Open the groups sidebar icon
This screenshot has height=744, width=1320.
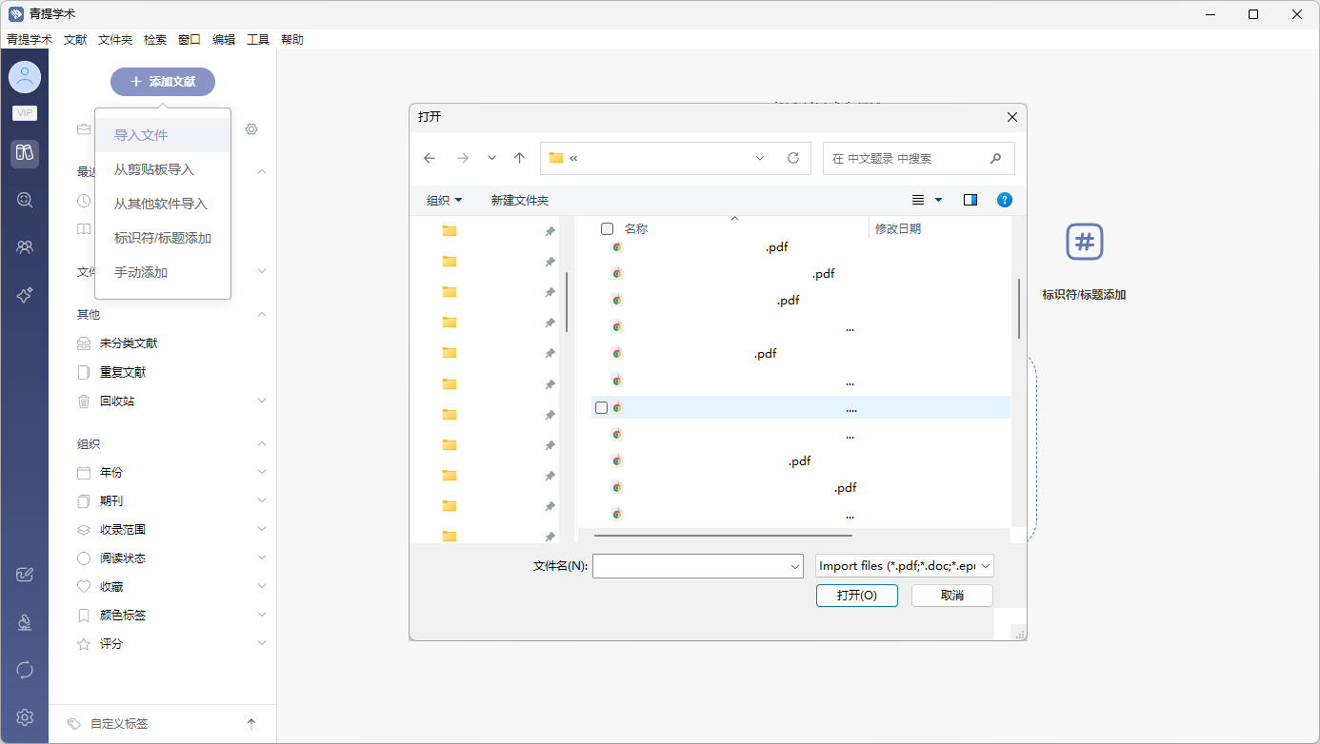point(25,247)
